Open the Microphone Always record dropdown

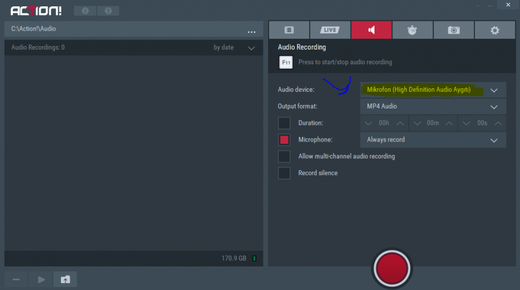click(x=433, y=140)
